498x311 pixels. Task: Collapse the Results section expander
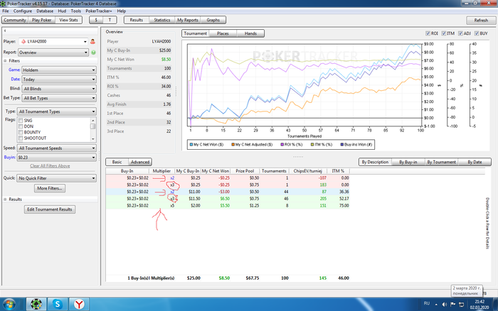[5, 200]
